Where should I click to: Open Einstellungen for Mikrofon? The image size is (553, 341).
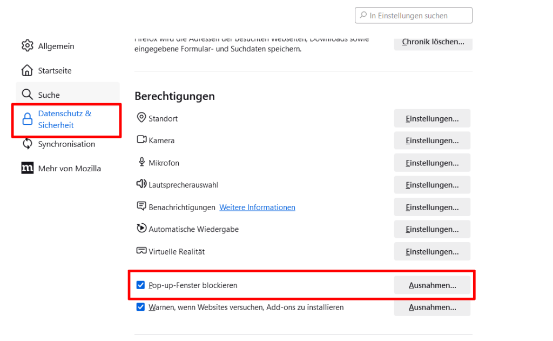(x=431, y=163)
